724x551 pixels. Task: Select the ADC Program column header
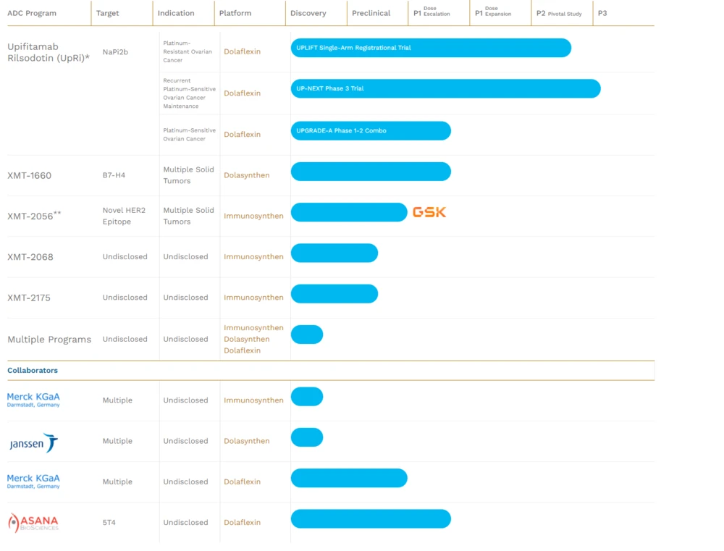32,13
